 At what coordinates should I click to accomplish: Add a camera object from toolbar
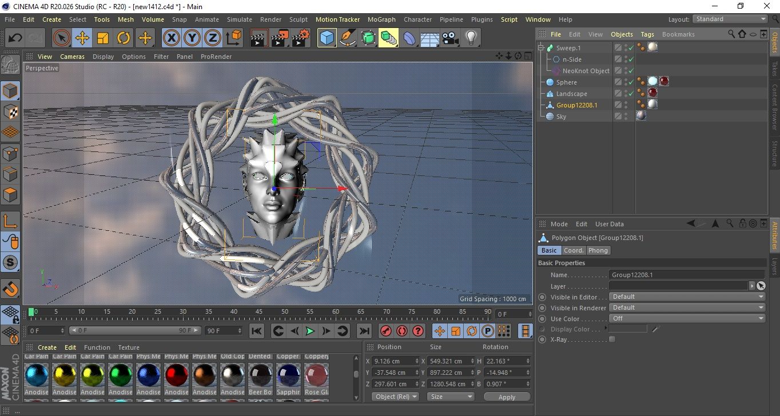tap(450, 38)
